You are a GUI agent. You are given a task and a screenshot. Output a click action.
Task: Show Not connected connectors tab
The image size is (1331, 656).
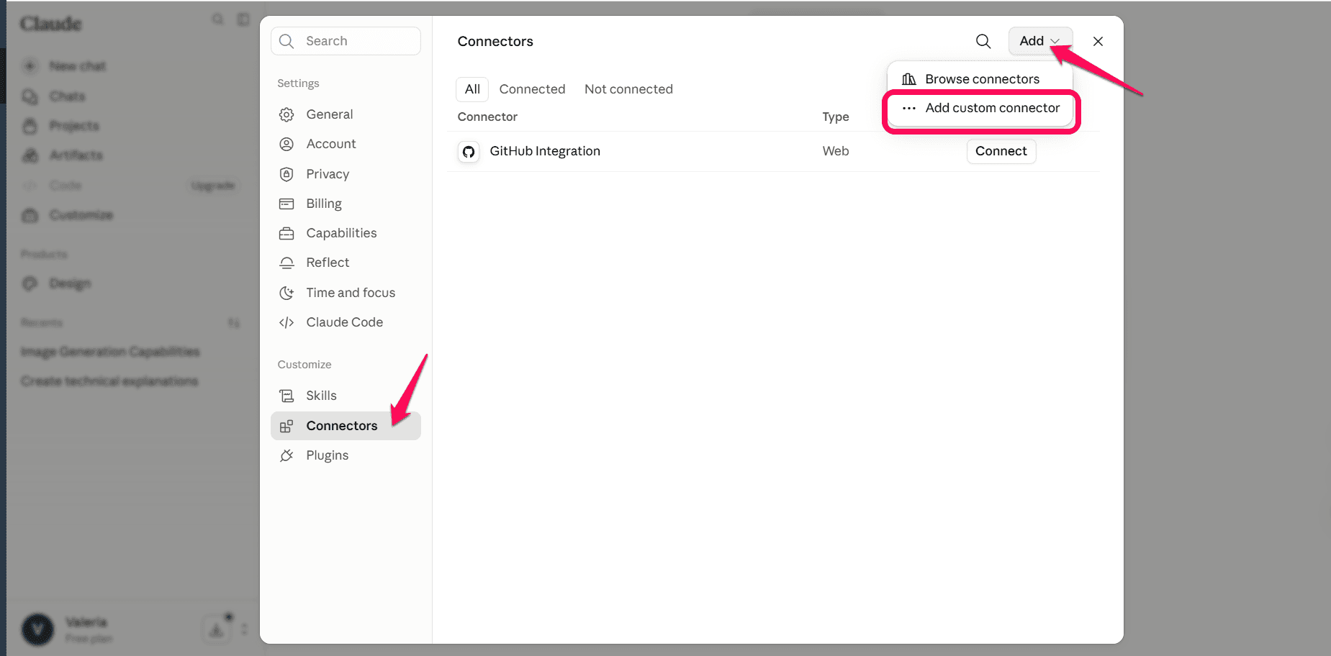[628, 89]
